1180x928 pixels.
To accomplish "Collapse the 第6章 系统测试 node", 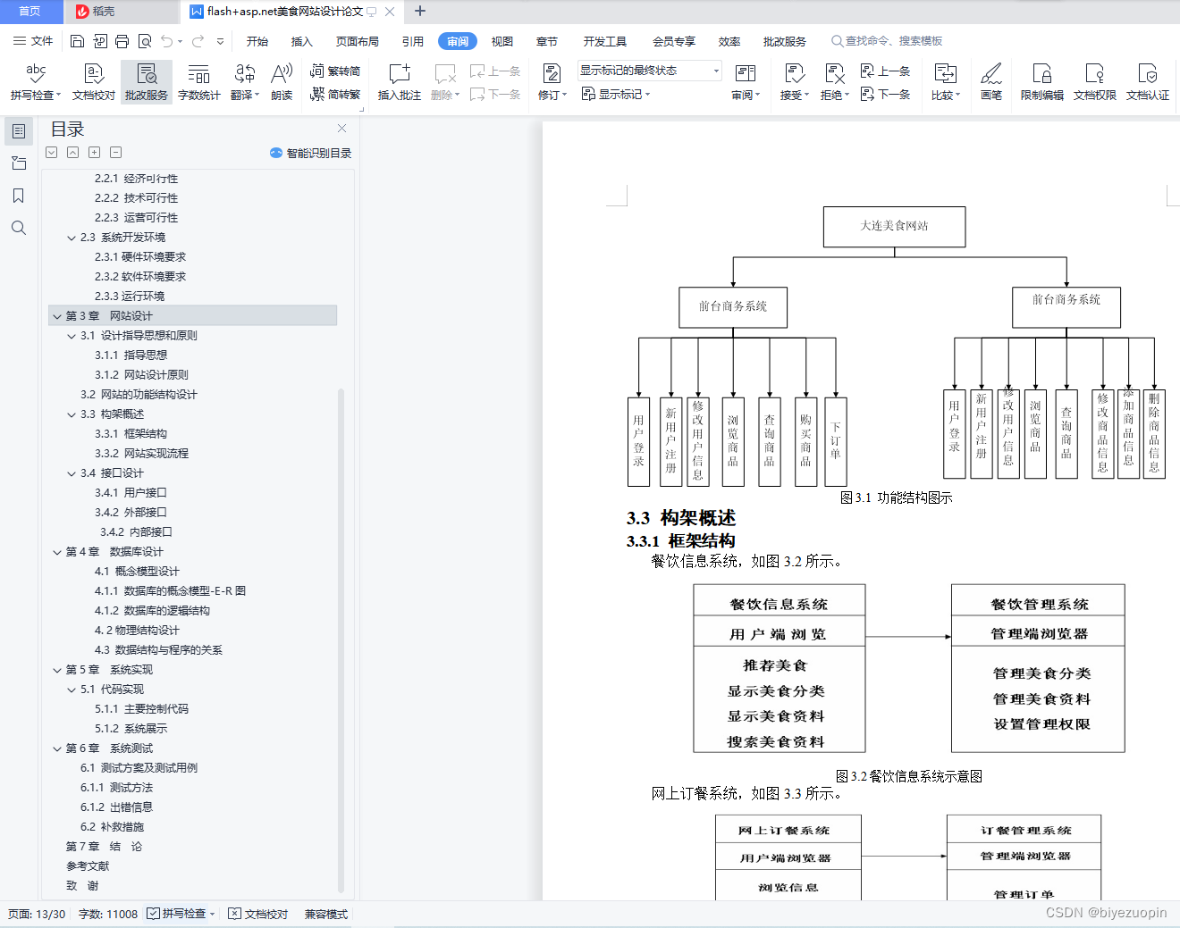I will click(57, 748).
